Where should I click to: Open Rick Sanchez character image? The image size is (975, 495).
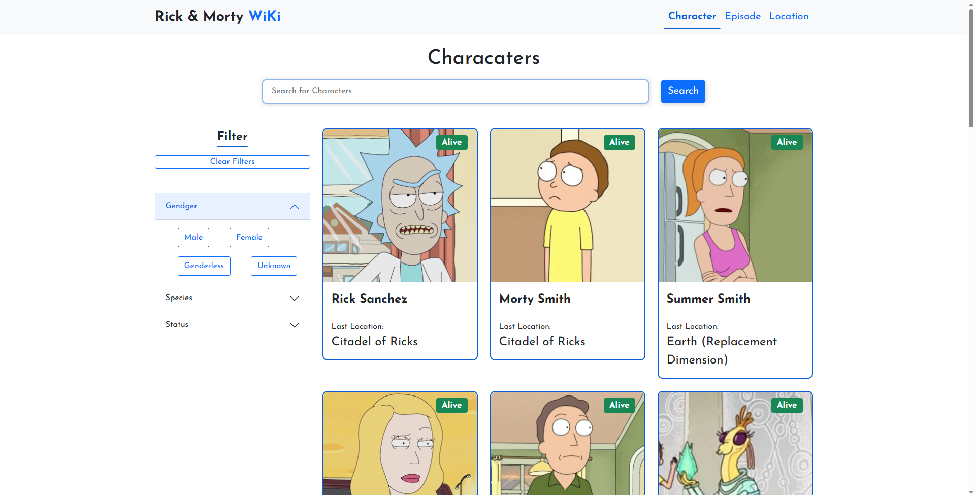coord(400,206)
